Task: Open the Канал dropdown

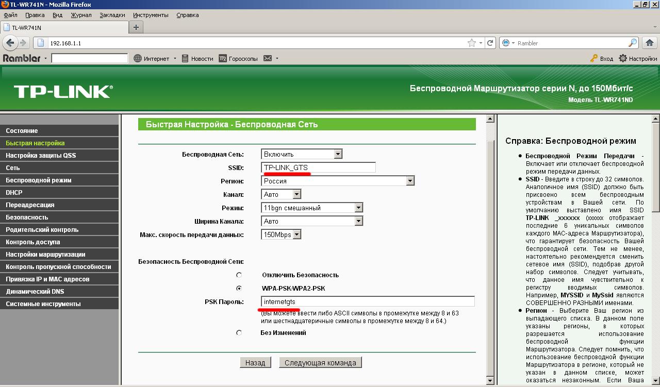Action: click(x=281, y=194)
